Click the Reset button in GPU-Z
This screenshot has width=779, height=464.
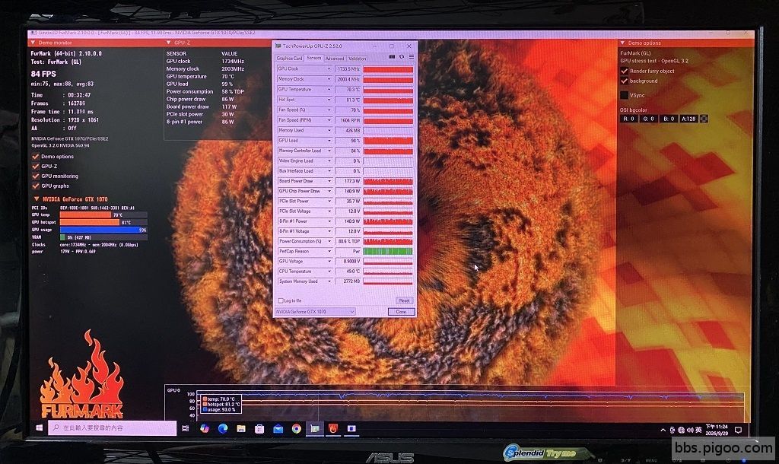tap(405, 300)
